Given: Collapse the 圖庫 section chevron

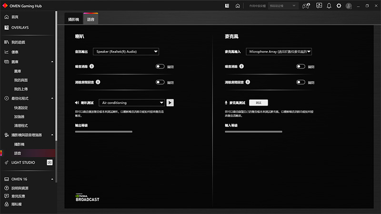Looking at the screenshot, I should (x=52, y=62).
